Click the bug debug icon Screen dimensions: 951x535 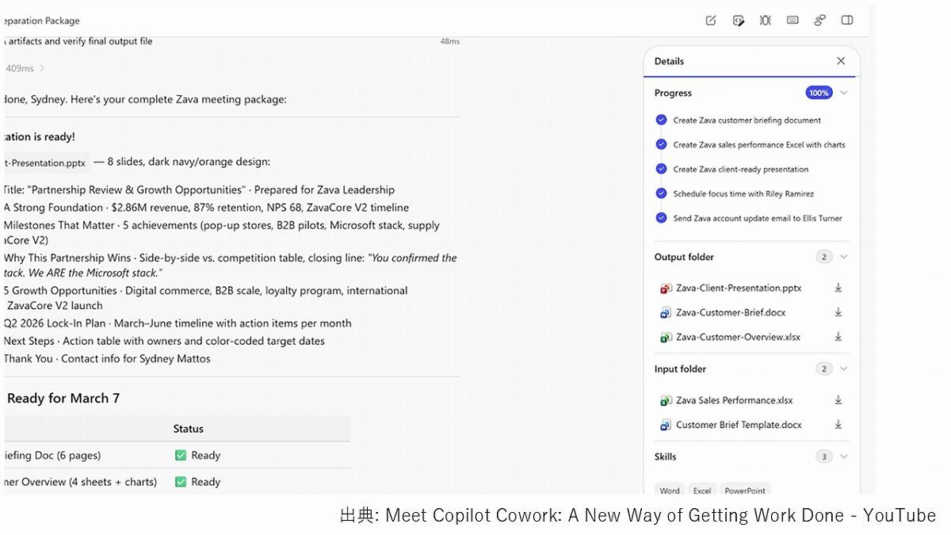(766, 21)
